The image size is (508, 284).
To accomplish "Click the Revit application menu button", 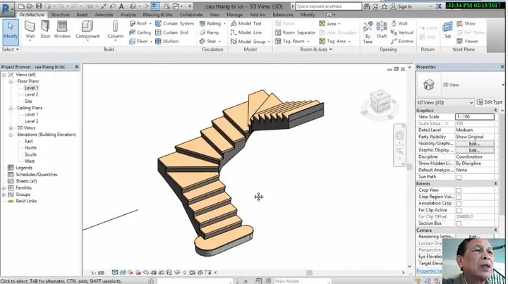I will coord(6,8).
